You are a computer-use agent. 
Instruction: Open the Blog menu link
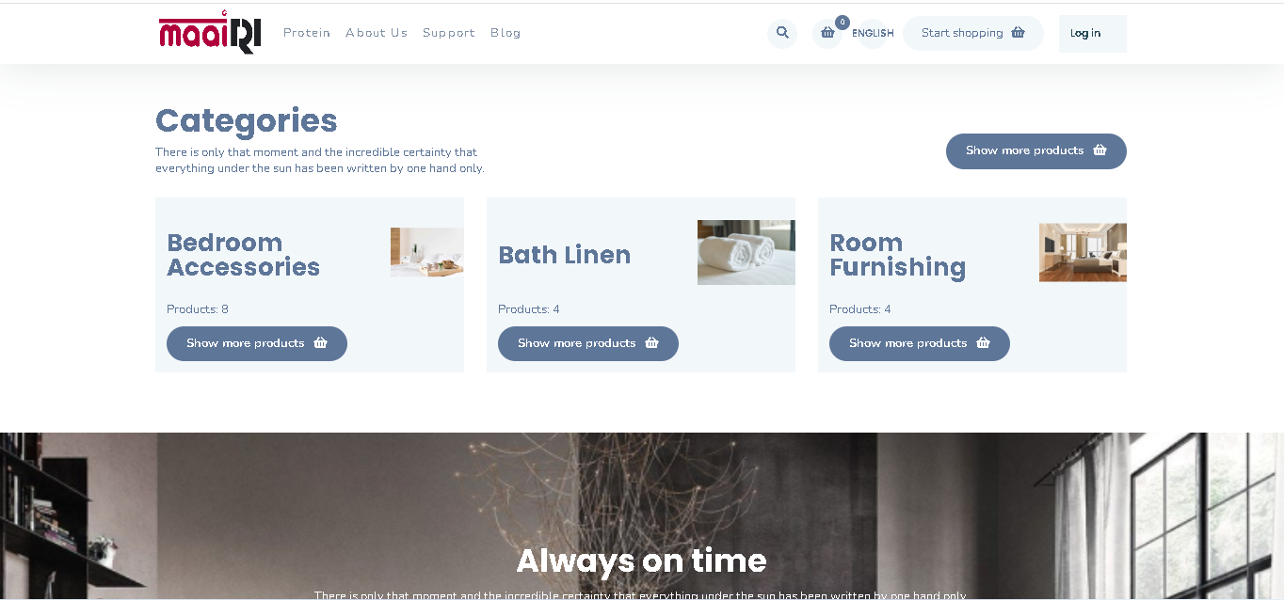point(506,33)
